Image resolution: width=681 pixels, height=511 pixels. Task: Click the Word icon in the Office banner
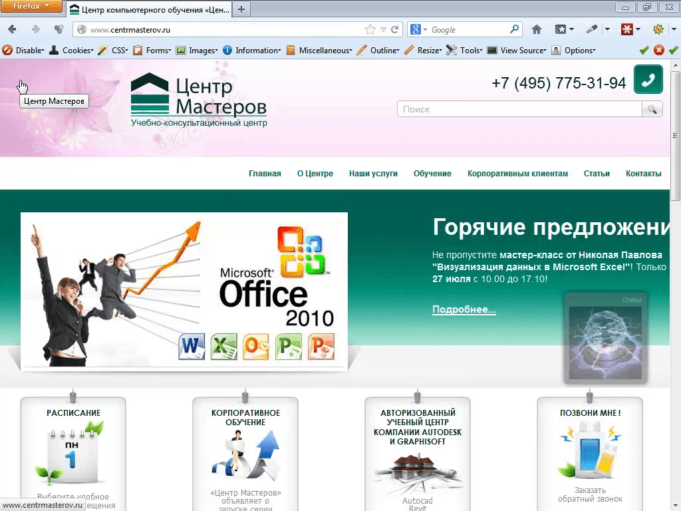click(x=192, y=347)
